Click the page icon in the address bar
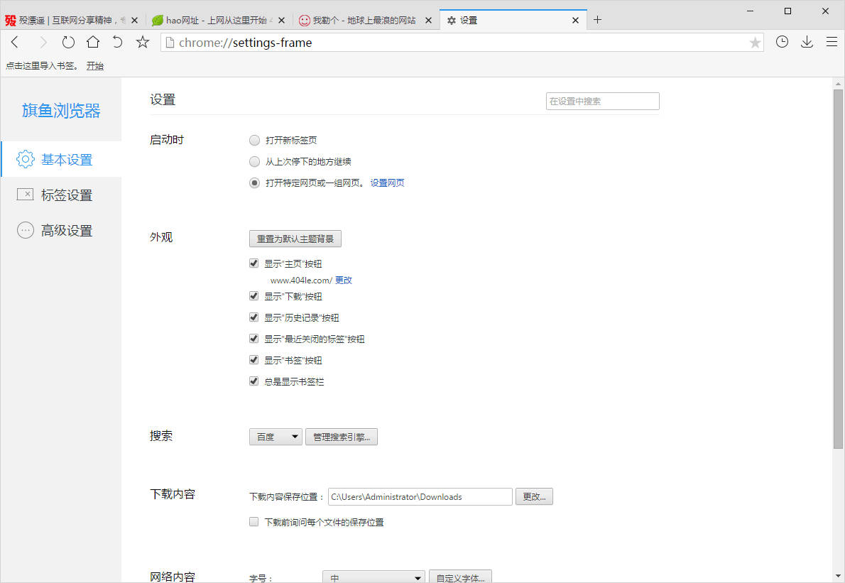The image size is (845, 583). click(170, 43)
